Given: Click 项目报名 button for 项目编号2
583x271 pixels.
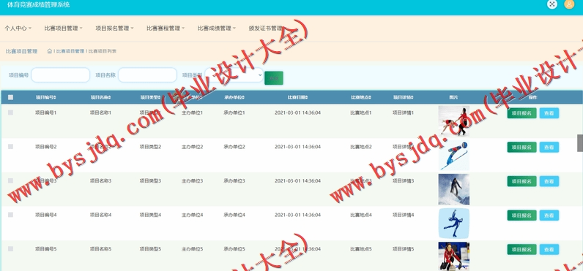Looking at the screenshot, I should (521, 147).
